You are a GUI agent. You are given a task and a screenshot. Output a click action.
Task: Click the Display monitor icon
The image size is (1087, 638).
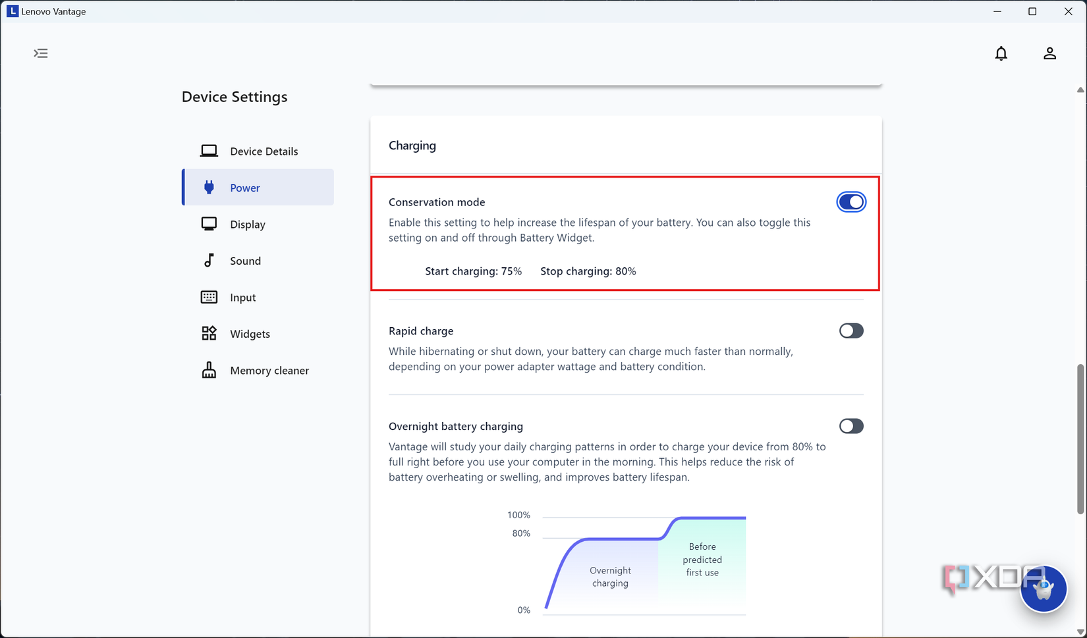pyautogui.click(x=208, y=224)
